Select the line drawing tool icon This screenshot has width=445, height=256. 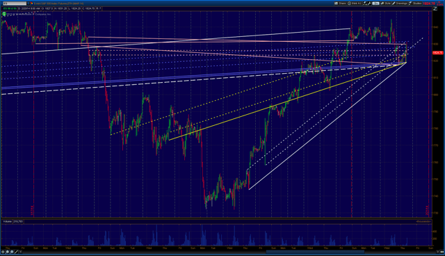pos(16,252)
